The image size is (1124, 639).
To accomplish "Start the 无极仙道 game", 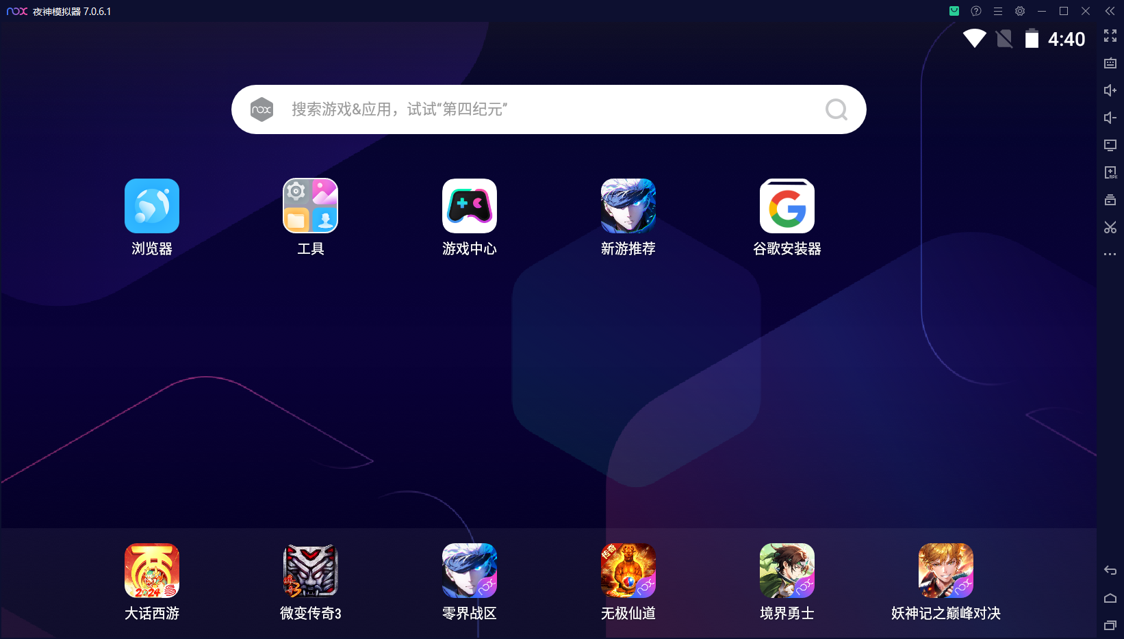I will [628, 571].
